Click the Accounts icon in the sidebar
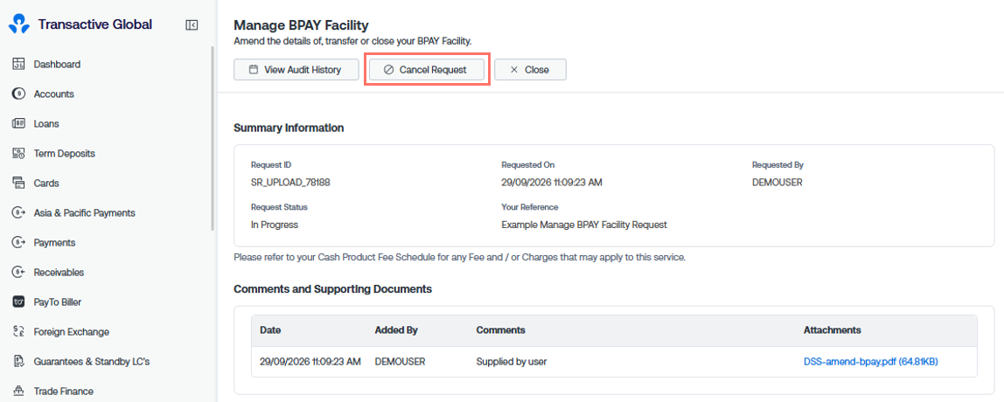 click(x=18, y=94)
